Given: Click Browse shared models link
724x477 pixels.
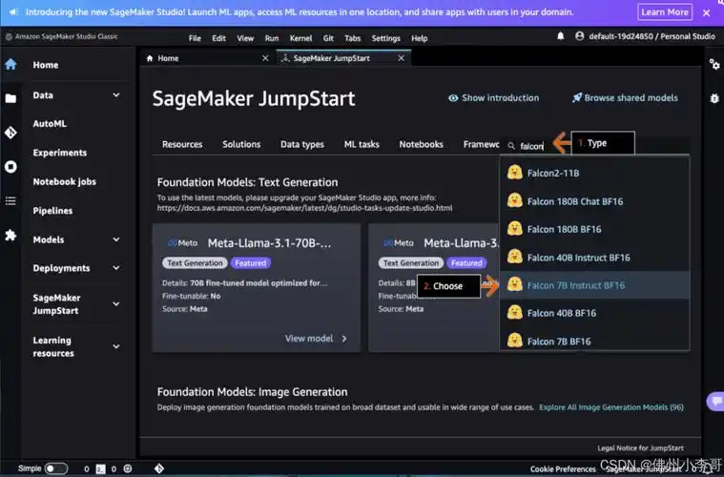Looking at the screenshot, I should [x=625, y=98].
